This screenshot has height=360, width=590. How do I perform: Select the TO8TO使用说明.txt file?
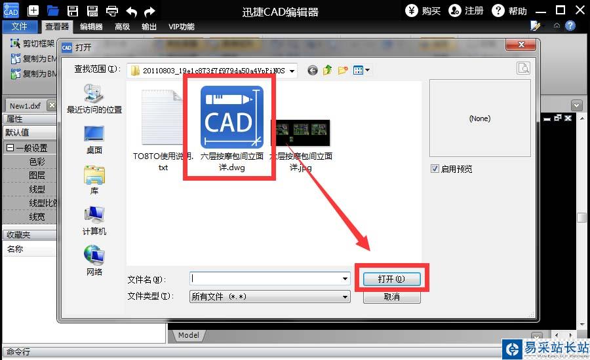click(163, 130)
